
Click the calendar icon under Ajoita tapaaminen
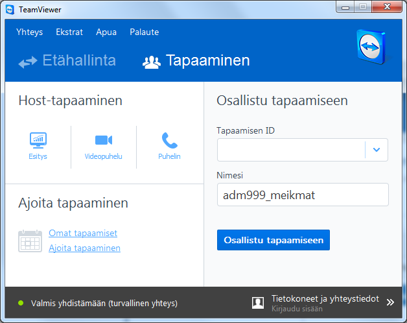click(x=30, y=241)
